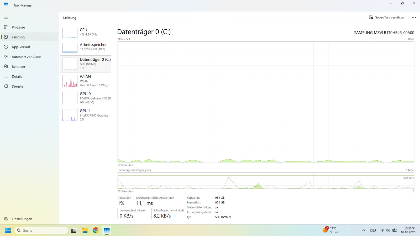Click the Autostart von Apps icon
420x236 pixels.
click(x=6, y=57)
